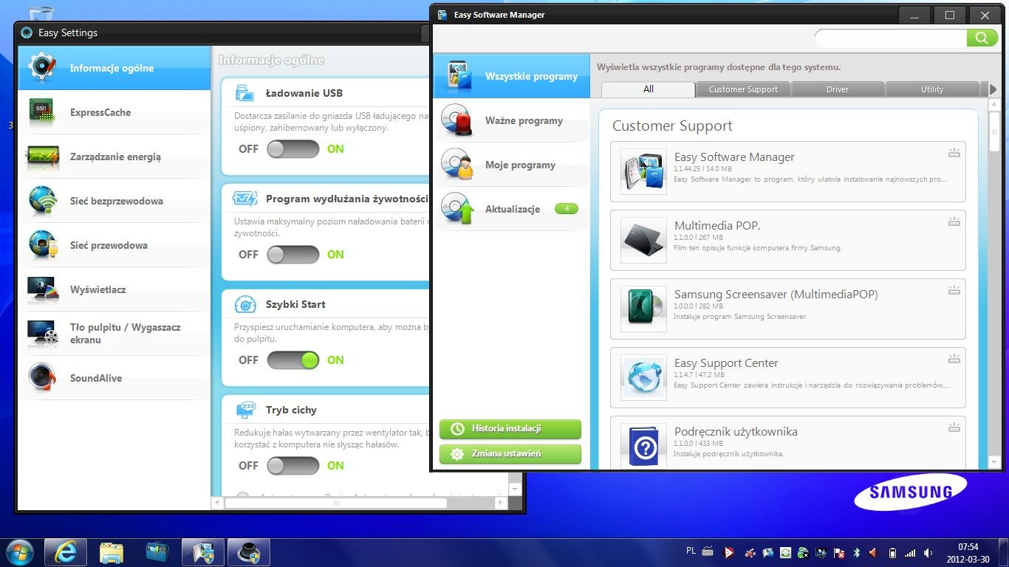
Task: Select the Sieć bezprzewodowa globe icon
Action: [x=42, y=200]
